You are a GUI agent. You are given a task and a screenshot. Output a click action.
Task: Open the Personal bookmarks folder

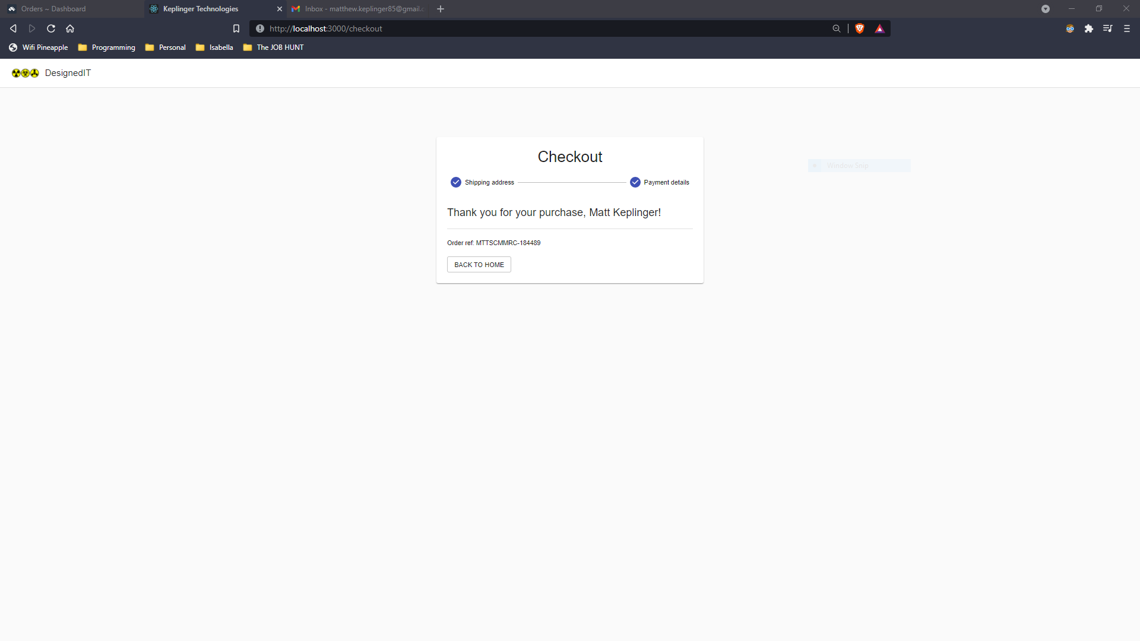[166, 47]
